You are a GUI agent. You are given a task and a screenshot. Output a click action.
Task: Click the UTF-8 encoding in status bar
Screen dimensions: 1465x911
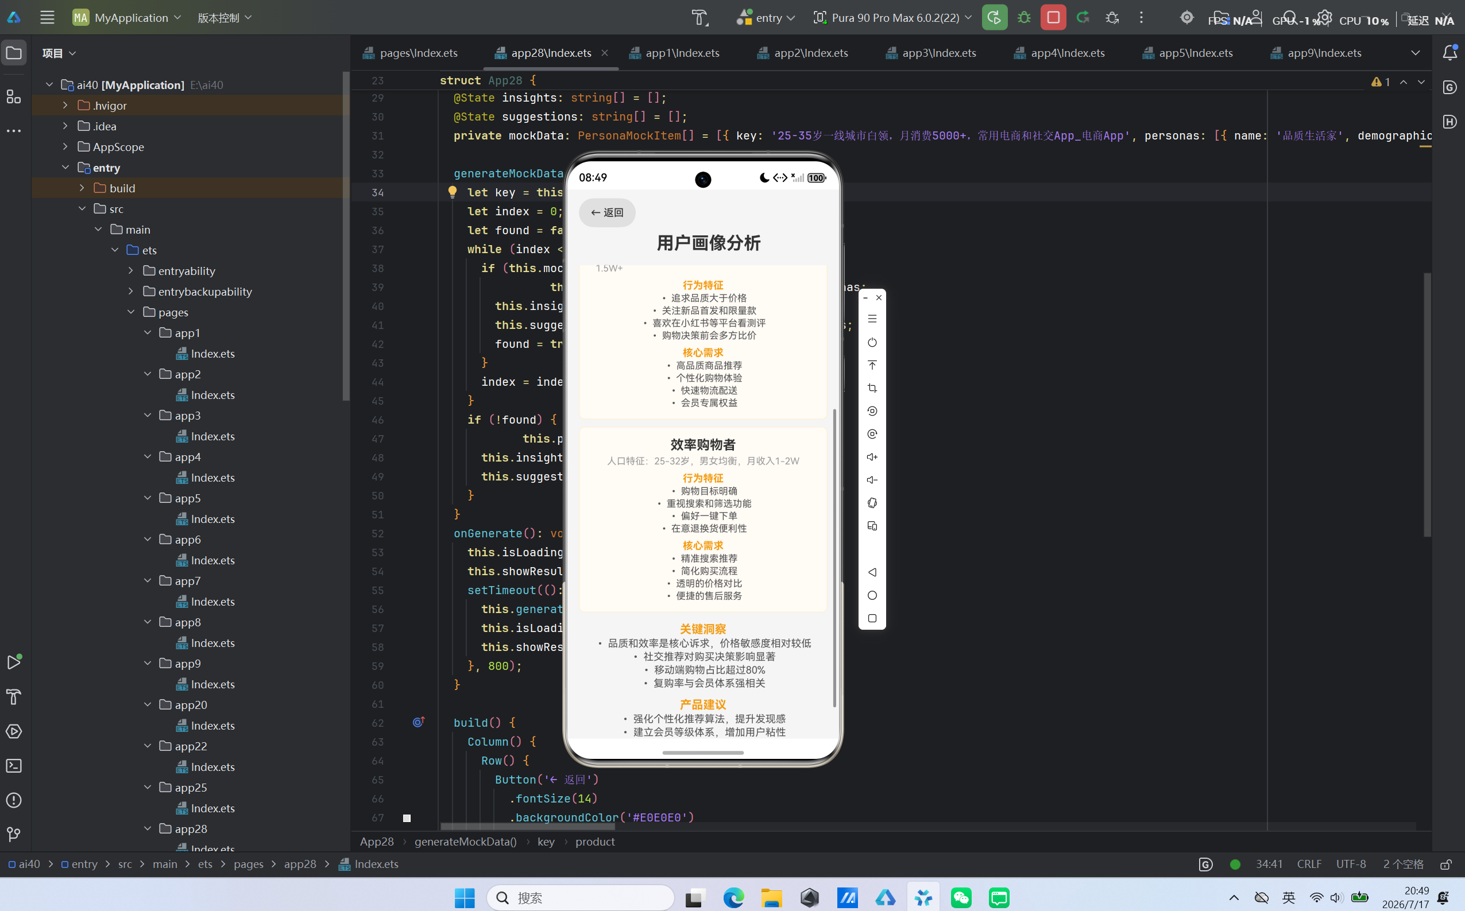(x=1351, y=865)
